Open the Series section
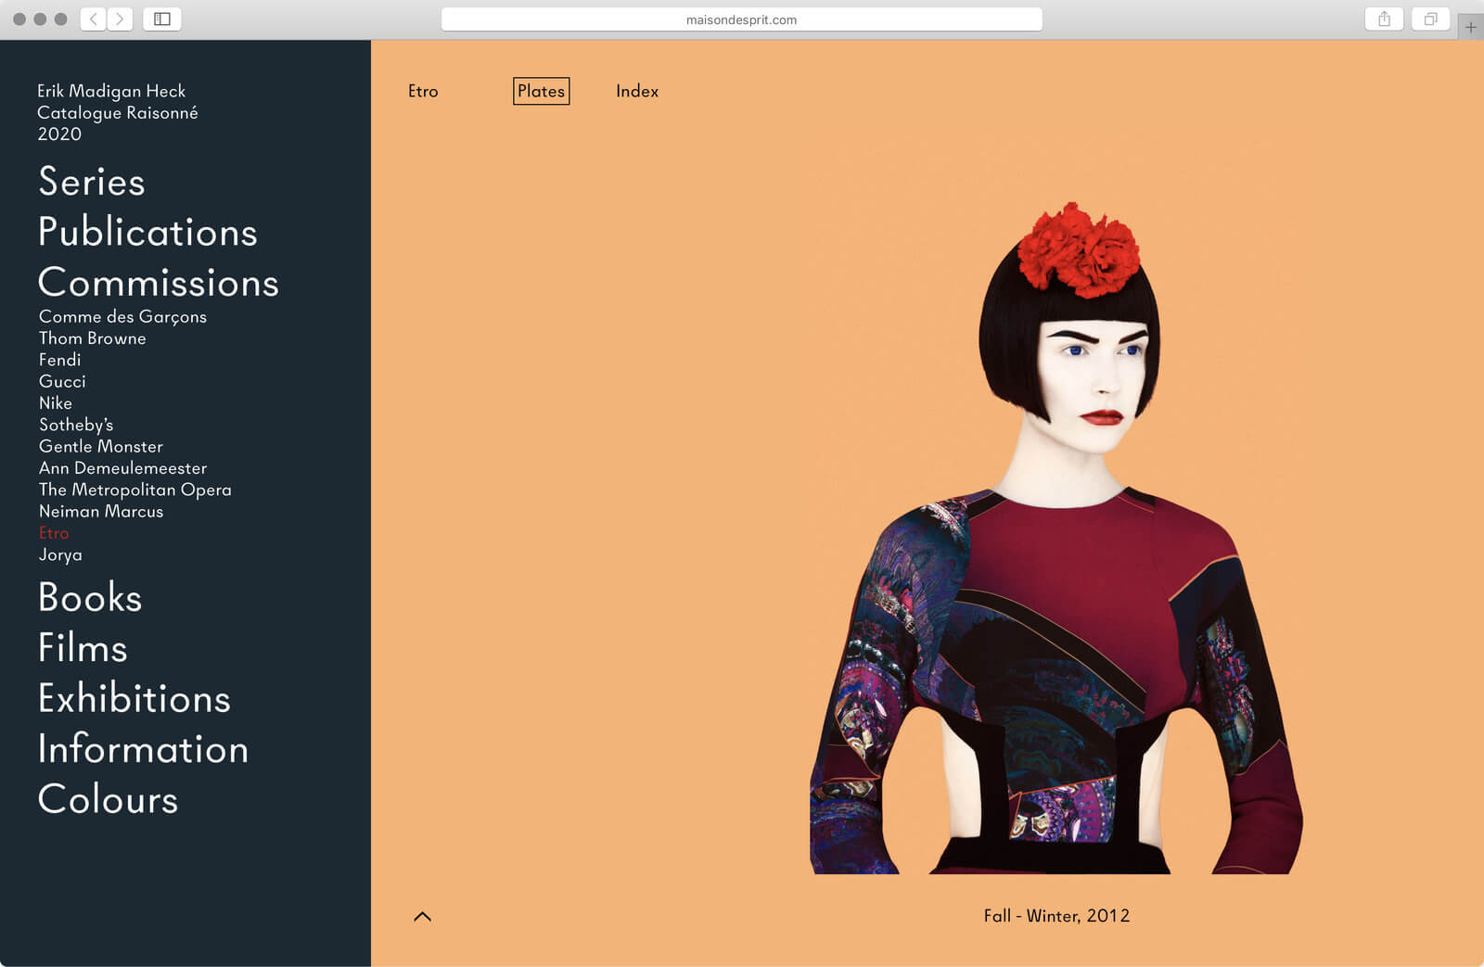 coord(92,182)
